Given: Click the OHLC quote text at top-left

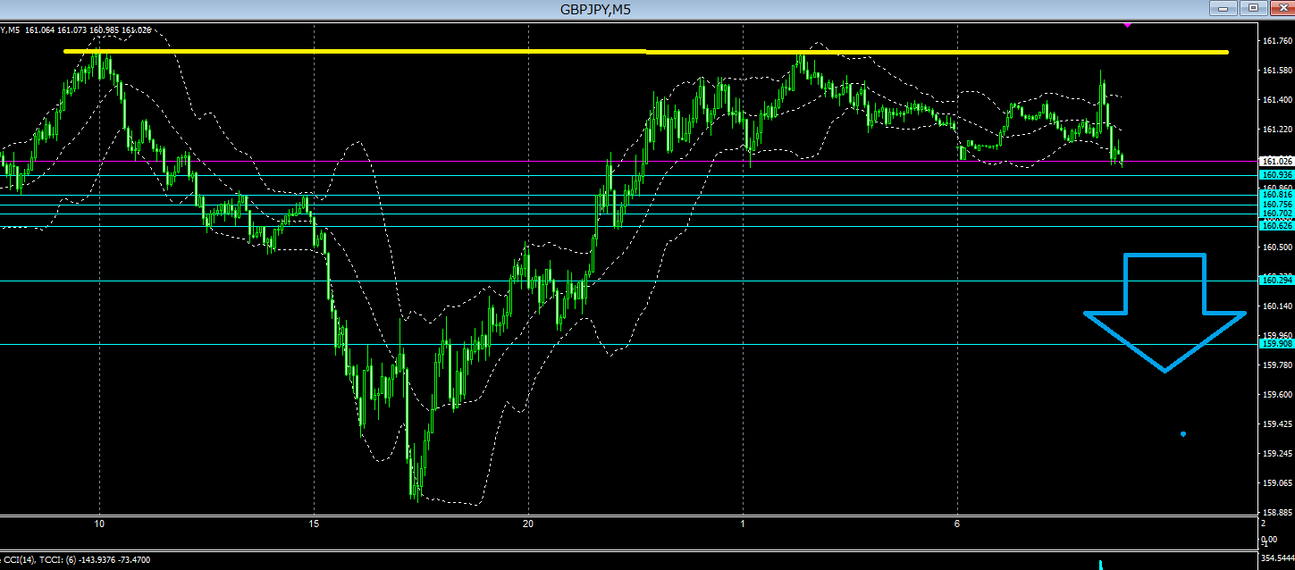Looking at the screenshot, I should (77, 30).
